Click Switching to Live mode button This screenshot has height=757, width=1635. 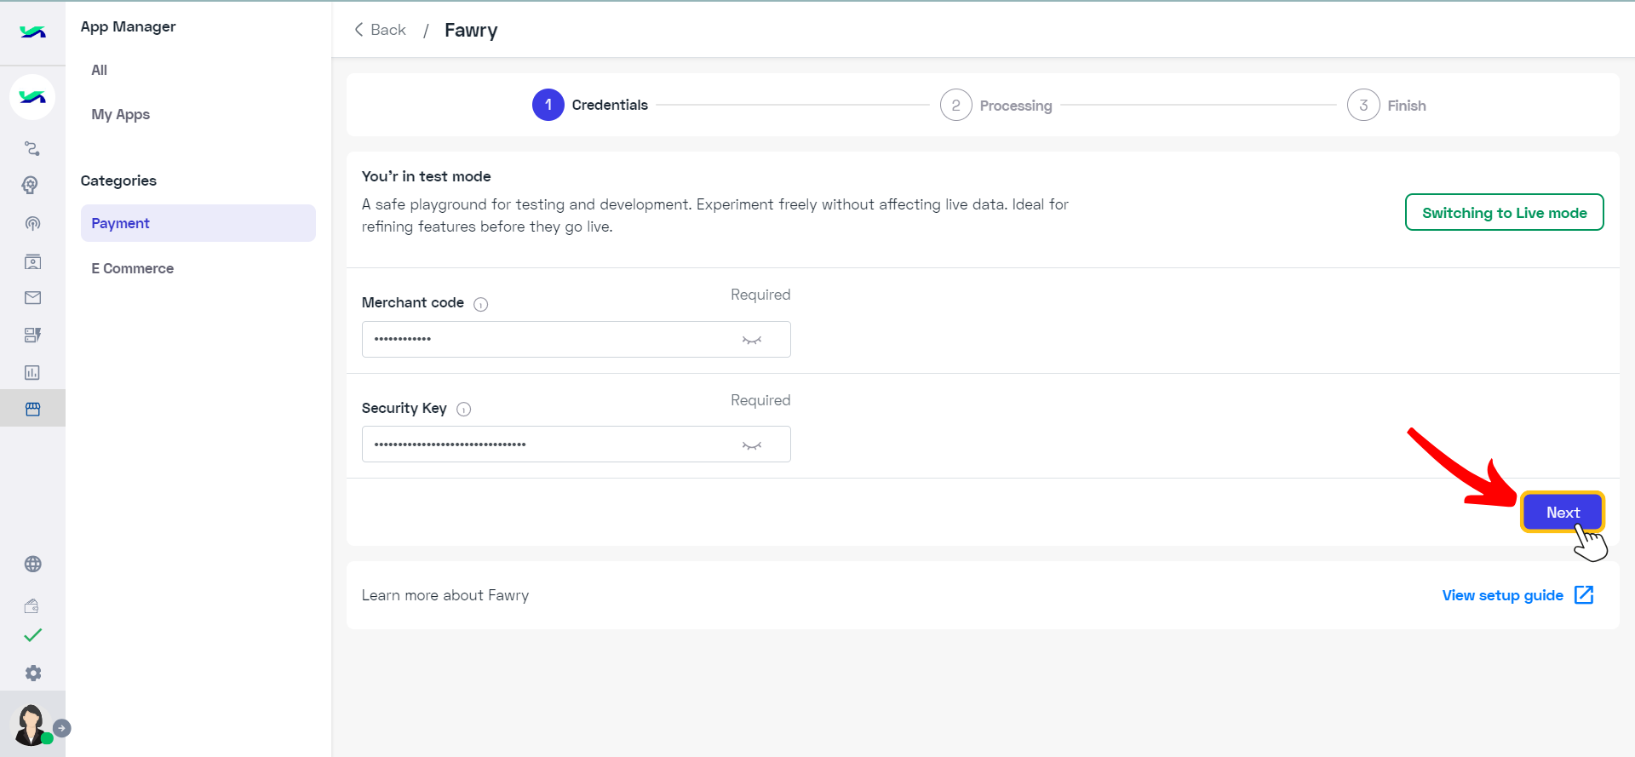coord(1504,212)
